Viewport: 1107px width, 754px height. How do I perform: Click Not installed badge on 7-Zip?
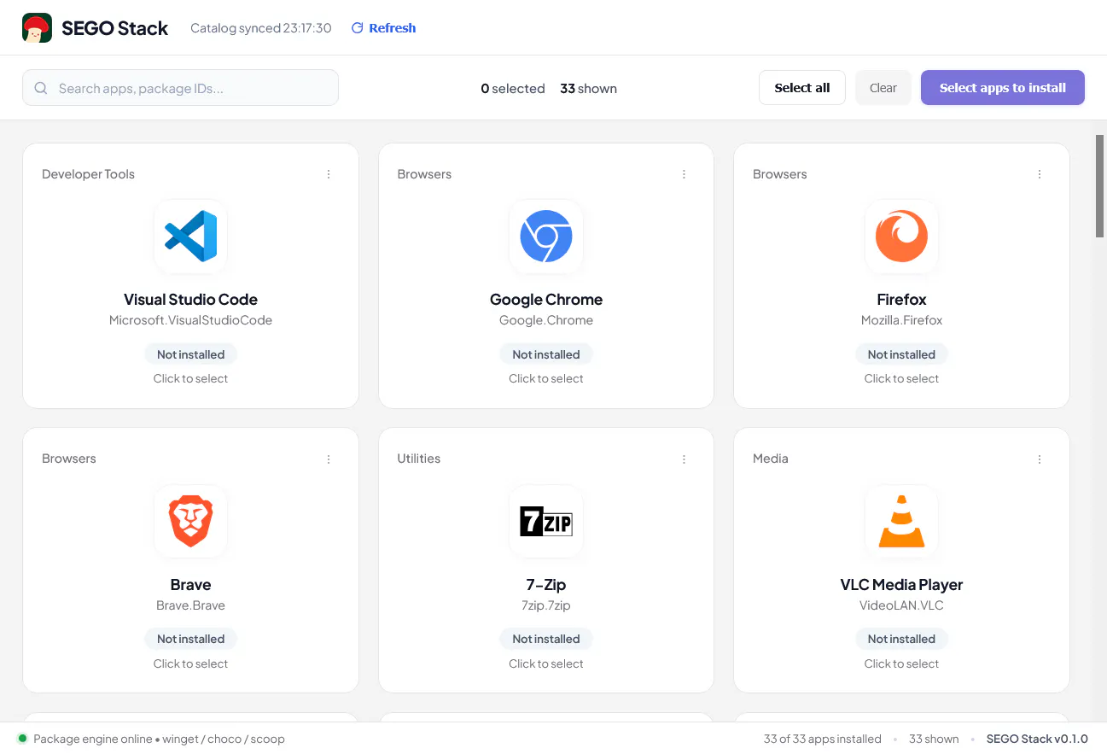coord(546,639)
